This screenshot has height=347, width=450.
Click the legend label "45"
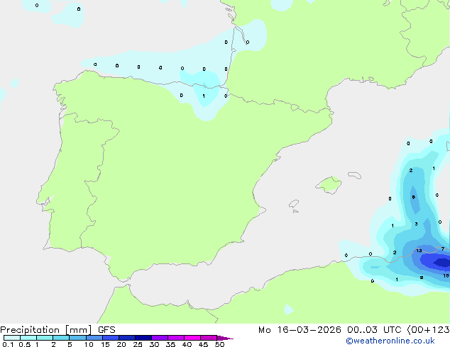tap(203, 344)
